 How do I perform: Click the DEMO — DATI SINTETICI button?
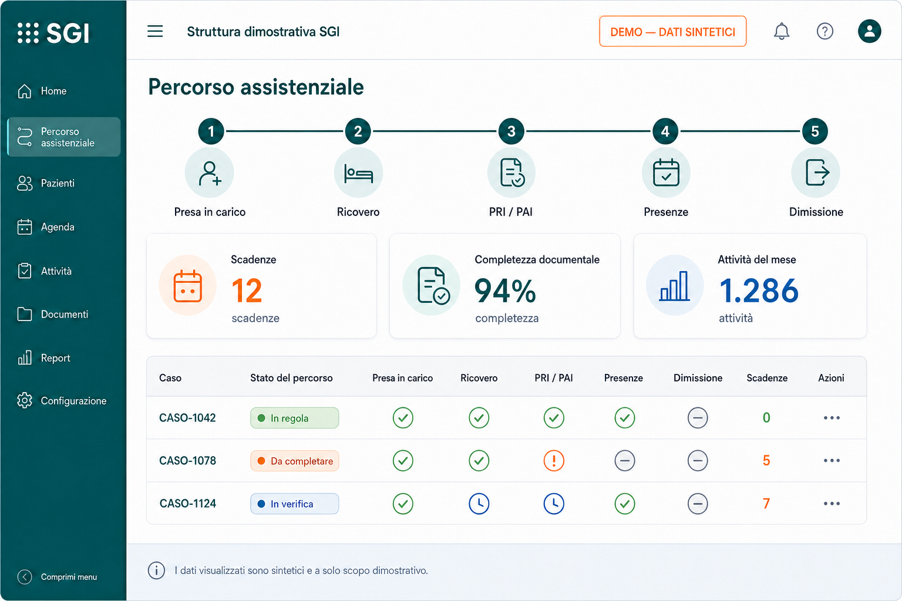[x=672, y=32]
